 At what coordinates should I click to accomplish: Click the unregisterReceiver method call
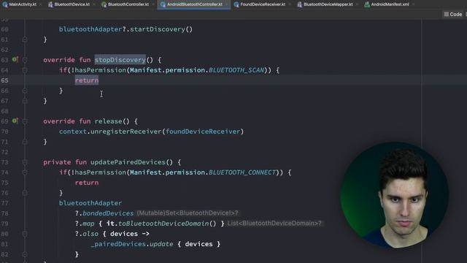click(x=126, y=131)
